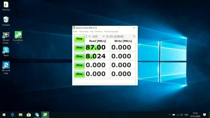Viewport: 210px width, 118px height.
Task: Click the Random Read 4KiB window title
Action: [x=86, y=28]
